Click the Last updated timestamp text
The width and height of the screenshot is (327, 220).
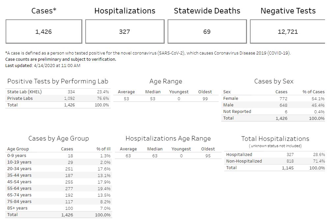tap(43, 65)
